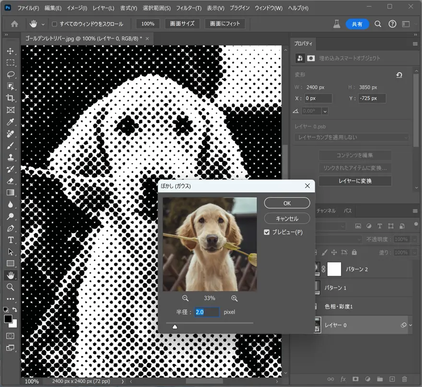Viewport: 422px width, 387px height.
Task: Open the イメージ(I) menu
Action: 77,8
